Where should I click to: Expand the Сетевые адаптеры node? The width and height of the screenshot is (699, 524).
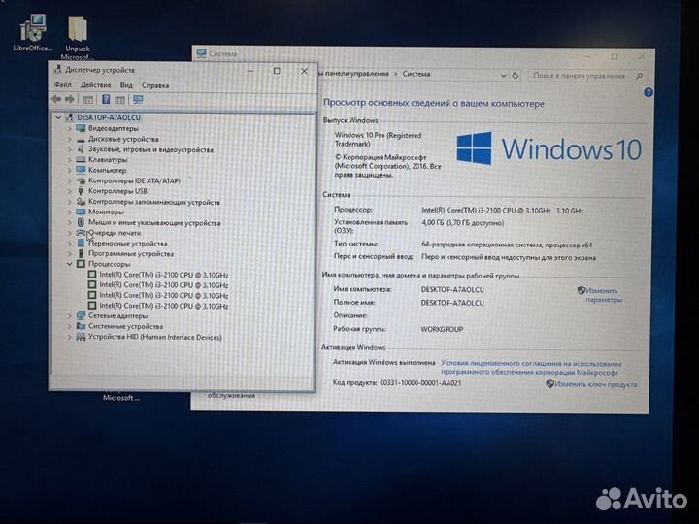(70, 316)
